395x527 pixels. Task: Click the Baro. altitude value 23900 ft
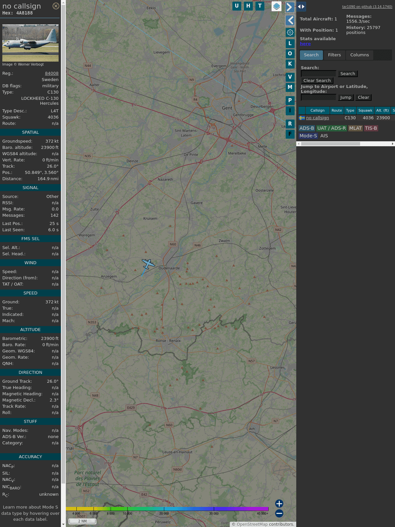point(50,148)
